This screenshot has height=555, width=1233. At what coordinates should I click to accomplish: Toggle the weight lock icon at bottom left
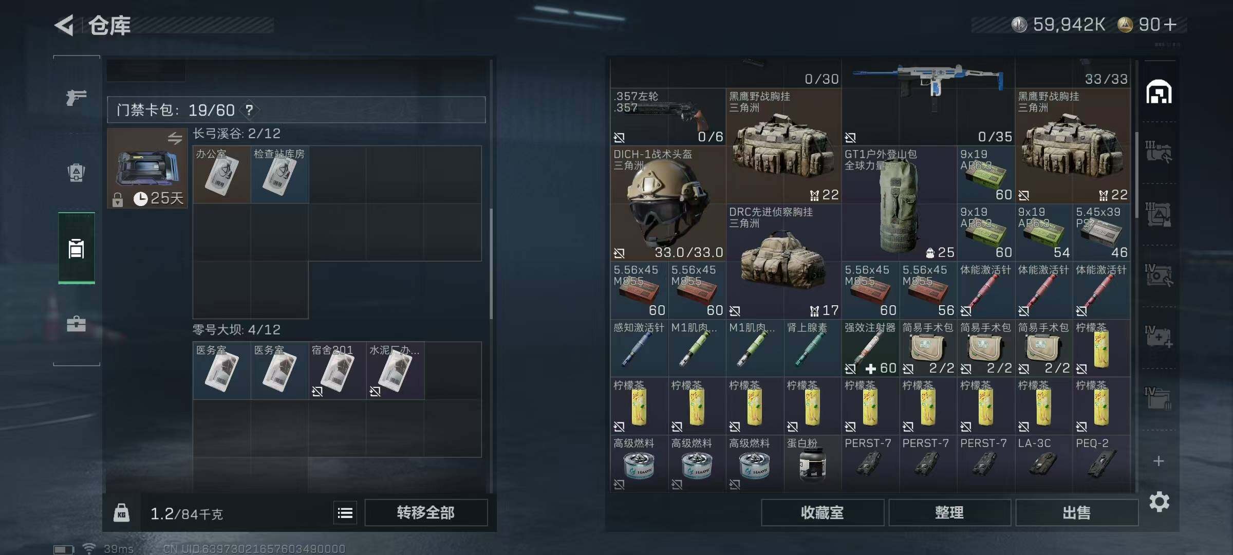point(121,512)
